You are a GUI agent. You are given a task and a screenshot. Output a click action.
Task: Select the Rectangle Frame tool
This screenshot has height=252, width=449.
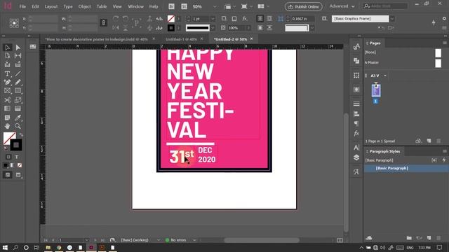coord(7,91)
